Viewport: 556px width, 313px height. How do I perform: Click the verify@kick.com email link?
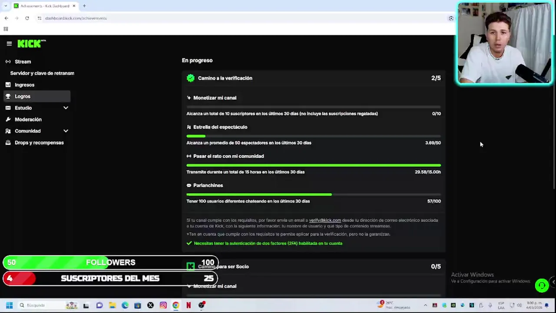click(325, 220)
